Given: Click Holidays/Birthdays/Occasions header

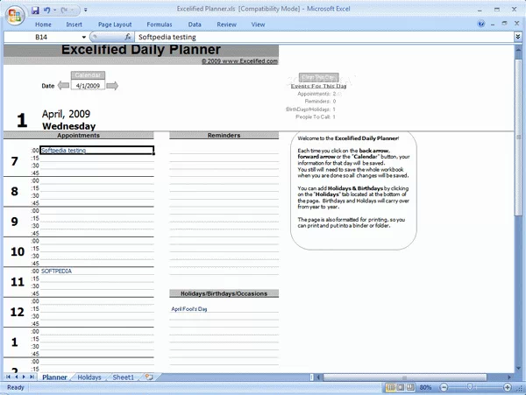Looking at the screenshot, I should (x=224, y=293).
